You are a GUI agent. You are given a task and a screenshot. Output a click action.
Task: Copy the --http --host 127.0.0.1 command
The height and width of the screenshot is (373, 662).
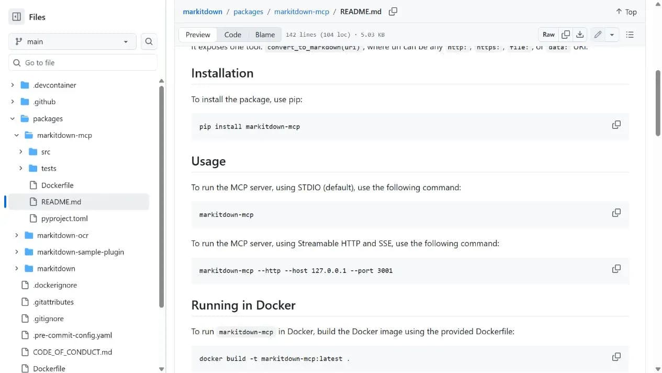616,269
